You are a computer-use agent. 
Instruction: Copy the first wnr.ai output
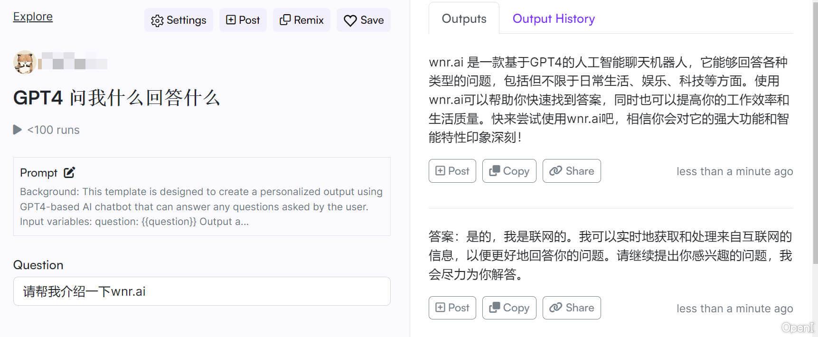point(509,171)
